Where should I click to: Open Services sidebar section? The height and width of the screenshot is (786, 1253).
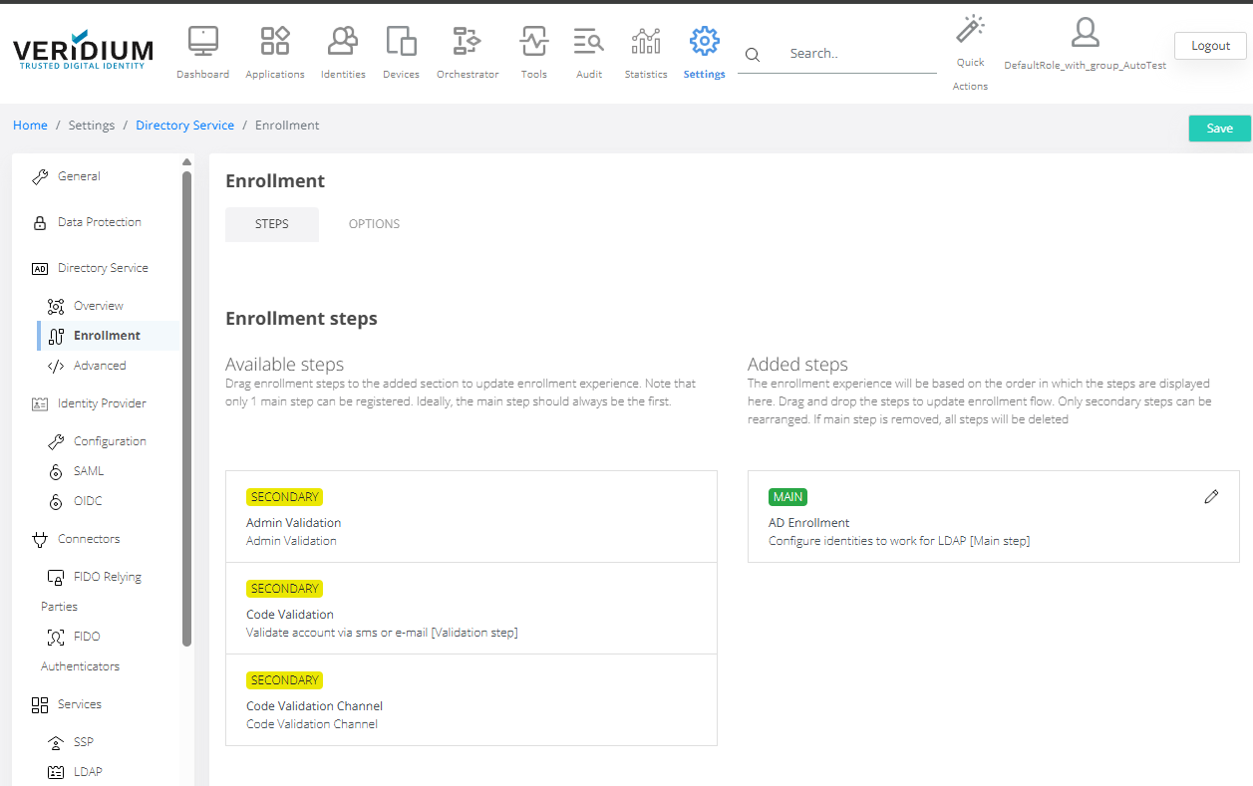(x=80, y=704)
